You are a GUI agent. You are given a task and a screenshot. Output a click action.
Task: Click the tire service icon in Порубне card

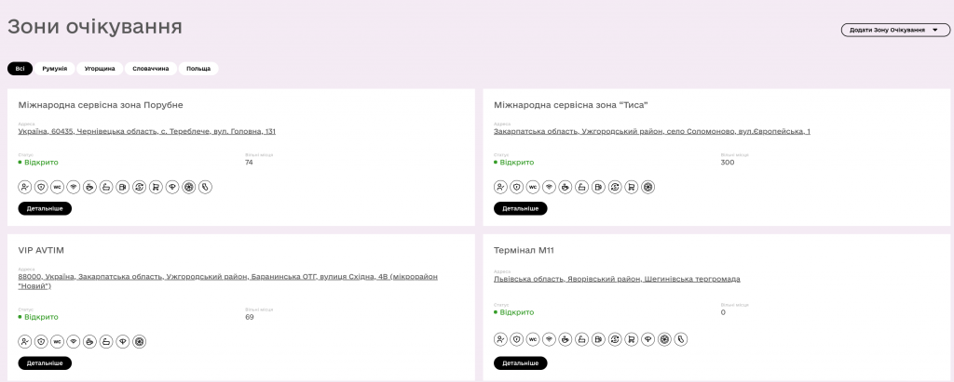point(189,187)
